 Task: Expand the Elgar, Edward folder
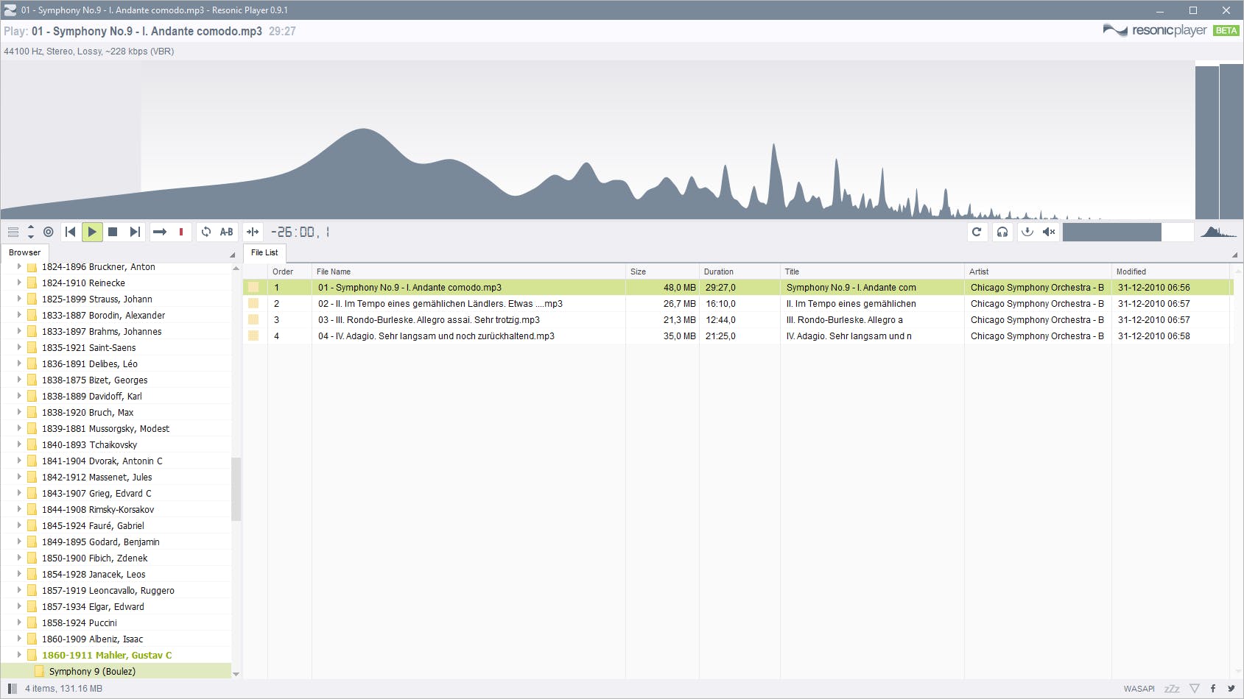(19, 606)
